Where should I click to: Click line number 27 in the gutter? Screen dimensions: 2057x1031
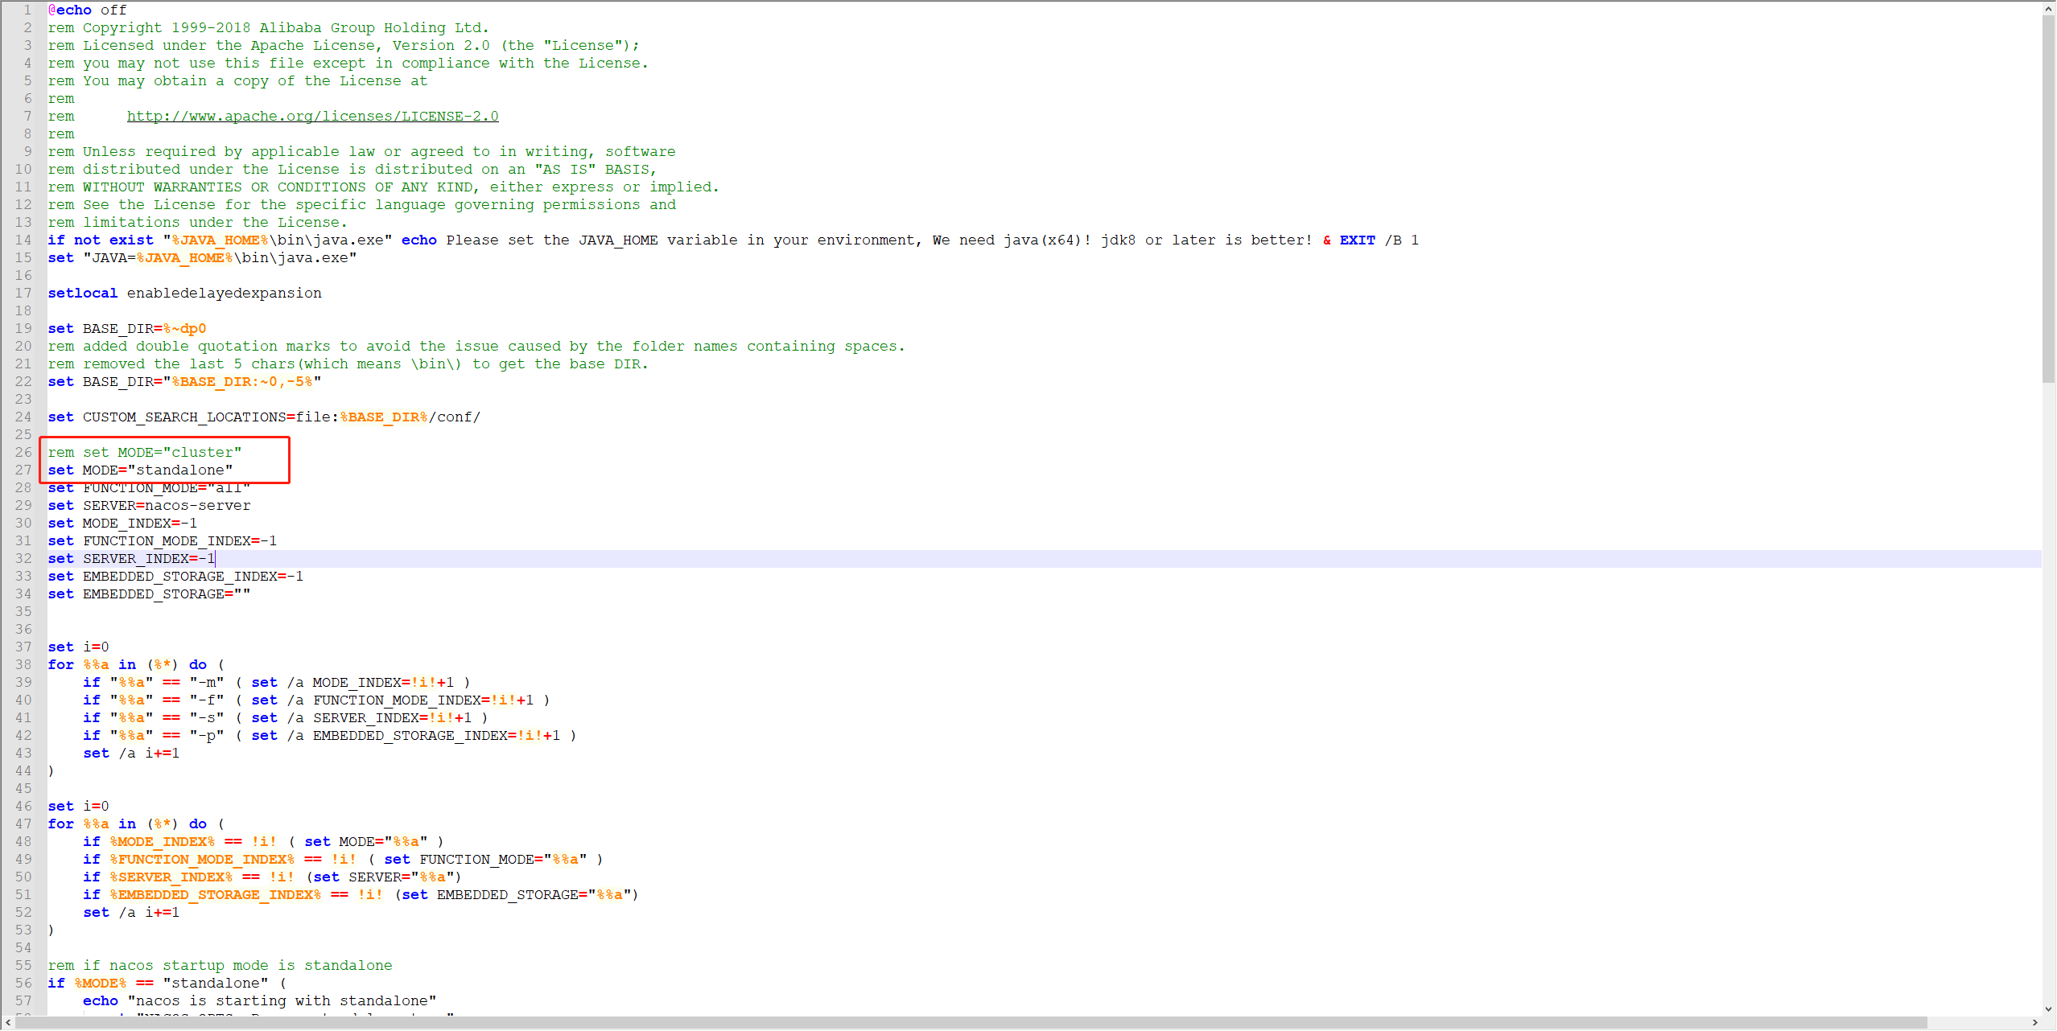(23, 470)
